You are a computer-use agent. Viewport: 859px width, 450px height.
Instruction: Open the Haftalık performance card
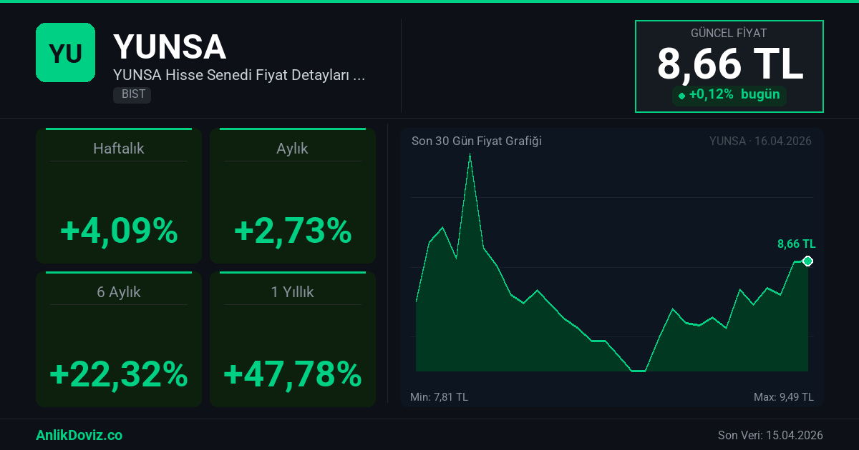point(119,196)
